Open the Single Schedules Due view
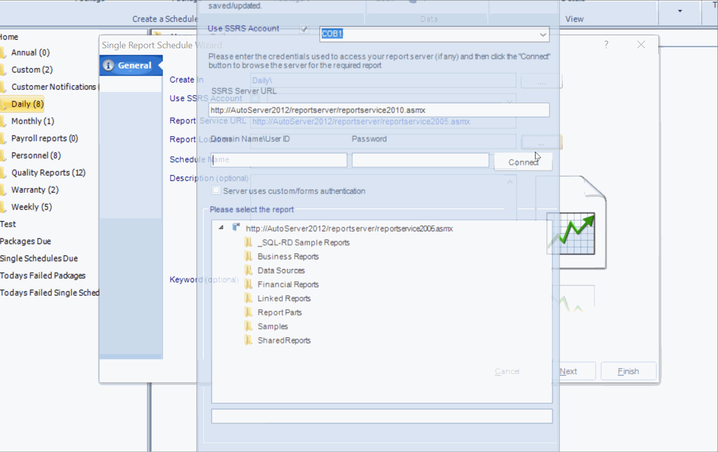Screen dimensions: 718x452 pyautogui.click(x=39, y=259)
